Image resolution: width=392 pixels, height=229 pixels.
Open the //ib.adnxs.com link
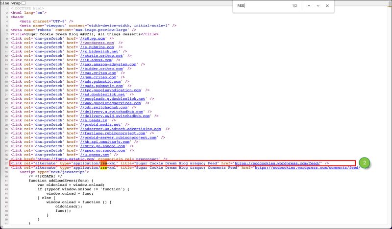pos(96,60)
